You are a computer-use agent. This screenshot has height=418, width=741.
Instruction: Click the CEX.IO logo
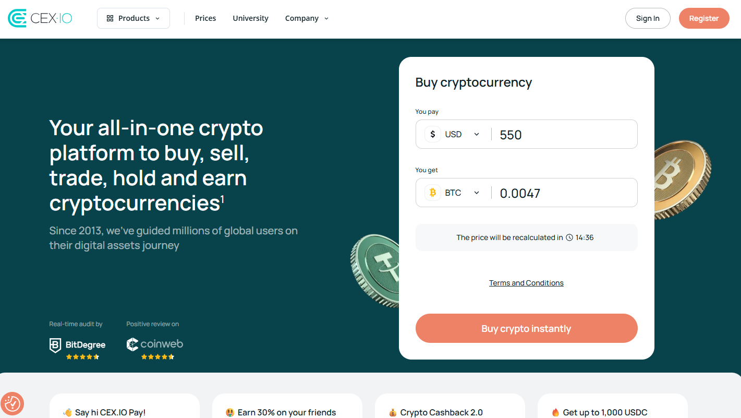(x=40, y=18)
